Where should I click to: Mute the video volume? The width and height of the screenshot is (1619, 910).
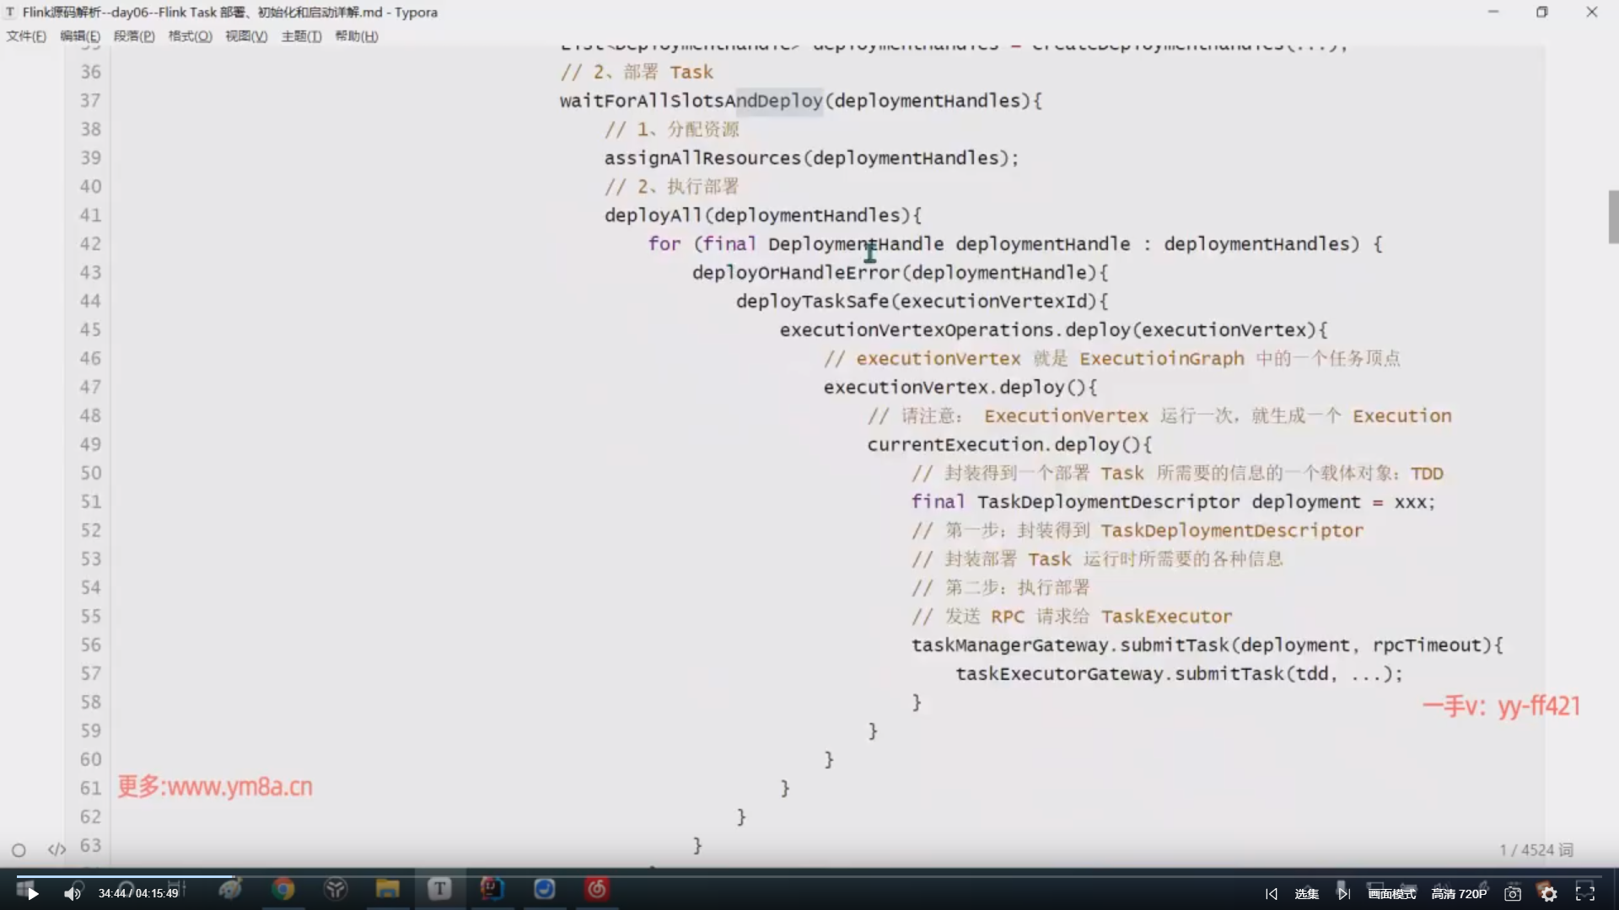(x=73, y=894)
